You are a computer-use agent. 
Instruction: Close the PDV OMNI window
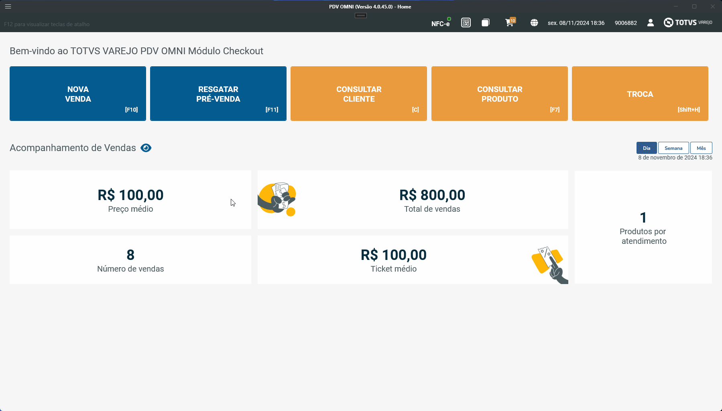pos(713,6)
